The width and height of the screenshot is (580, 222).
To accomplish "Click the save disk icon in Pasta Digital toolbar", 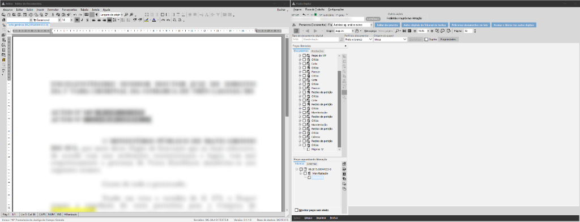I will 404,31.
